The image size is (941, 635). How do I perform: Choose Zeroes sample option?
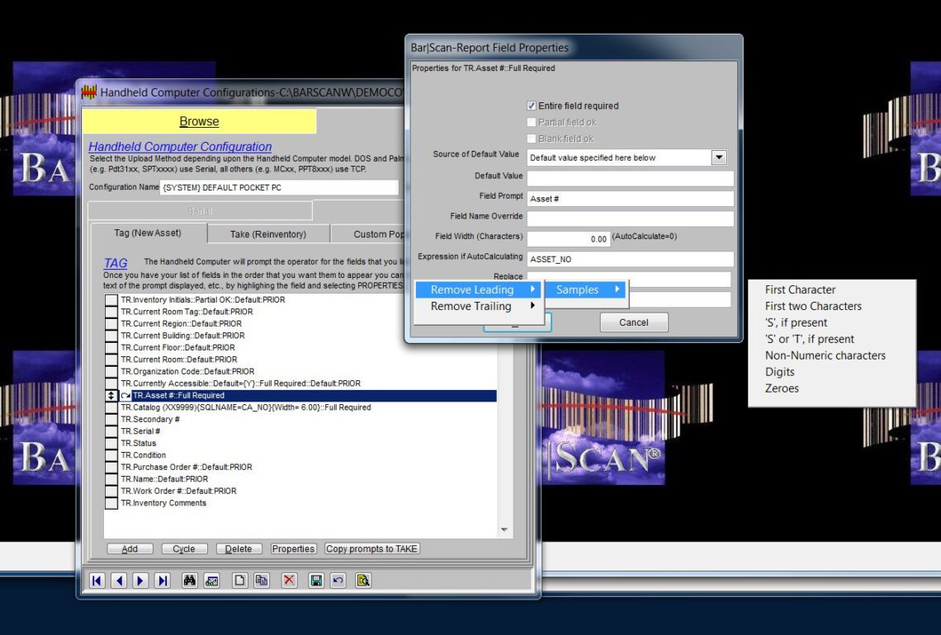[x=782, y=388]
